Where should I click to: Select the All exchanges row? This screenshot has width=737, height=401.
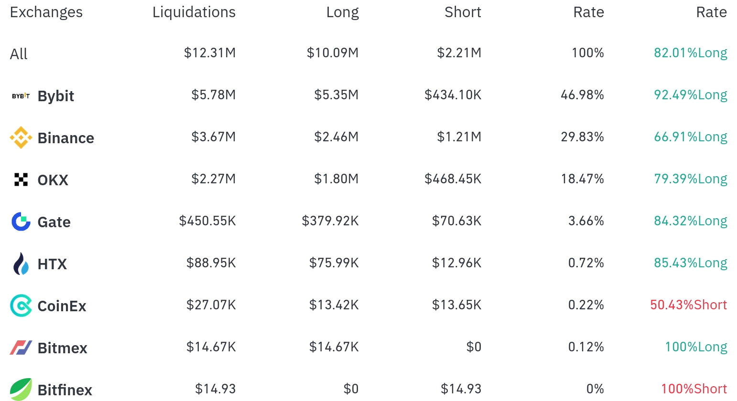pos(368,53)
